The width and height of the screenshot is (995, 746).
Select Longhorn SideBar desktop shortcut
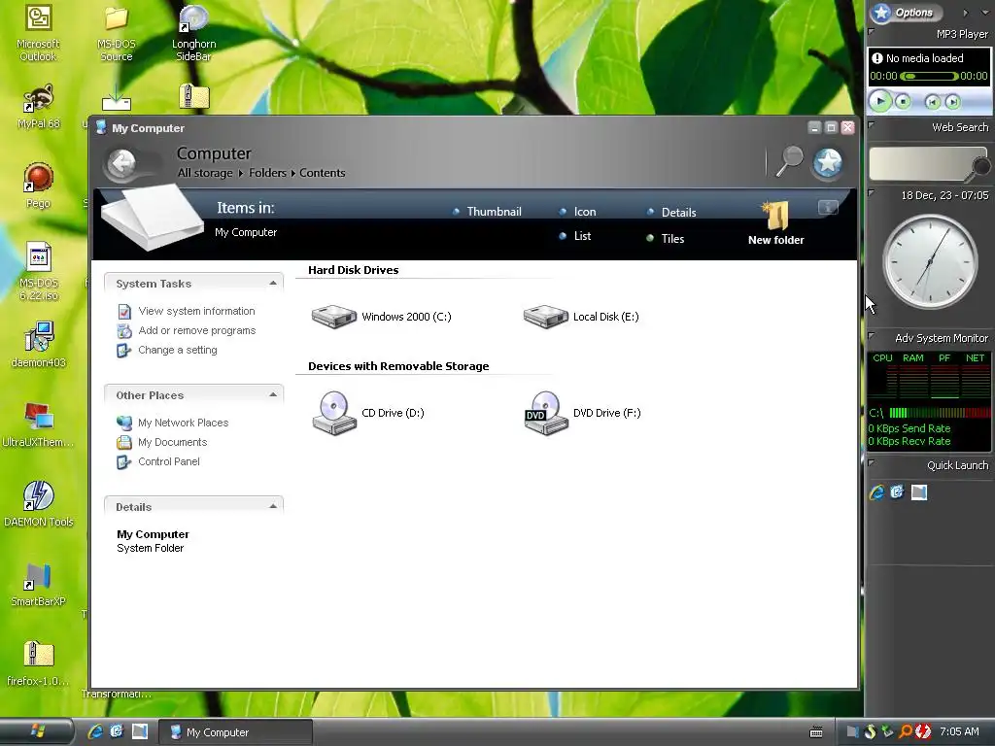(194, 33)
